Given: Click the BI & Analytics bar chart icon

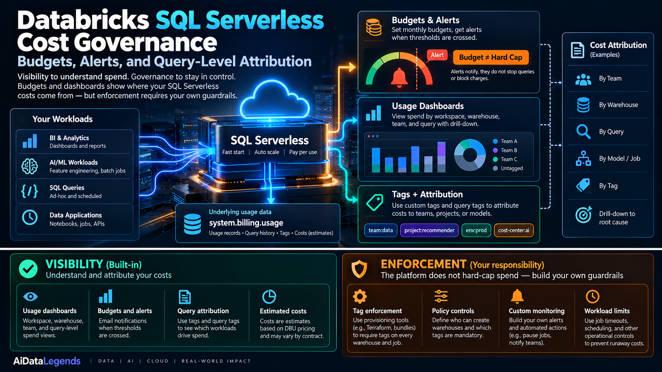Looking at the screenshot, I should (x=30, y=141).
